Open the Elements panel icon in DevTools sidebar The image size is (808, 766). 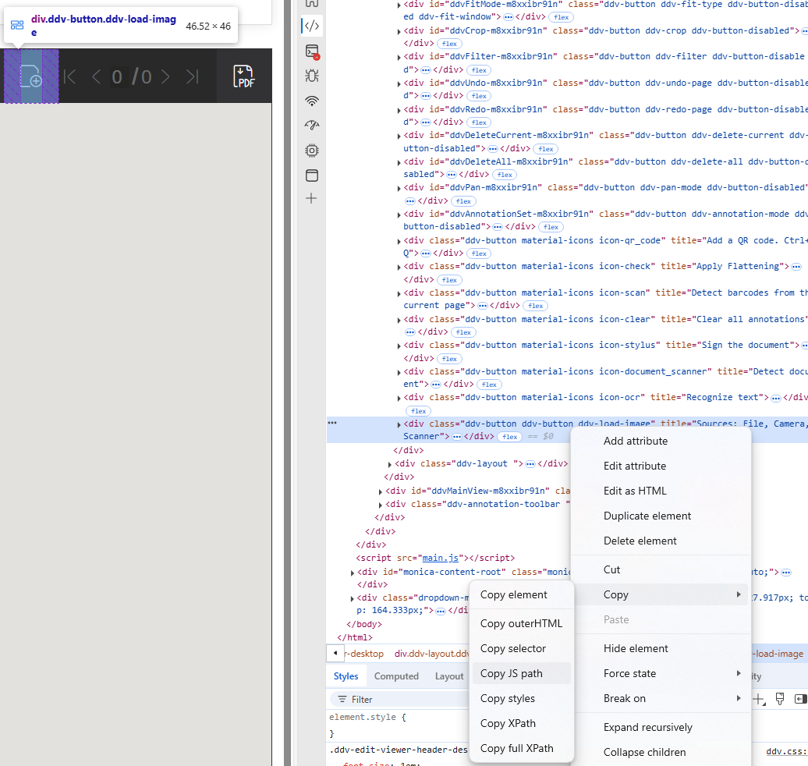[x=311, y=26]
